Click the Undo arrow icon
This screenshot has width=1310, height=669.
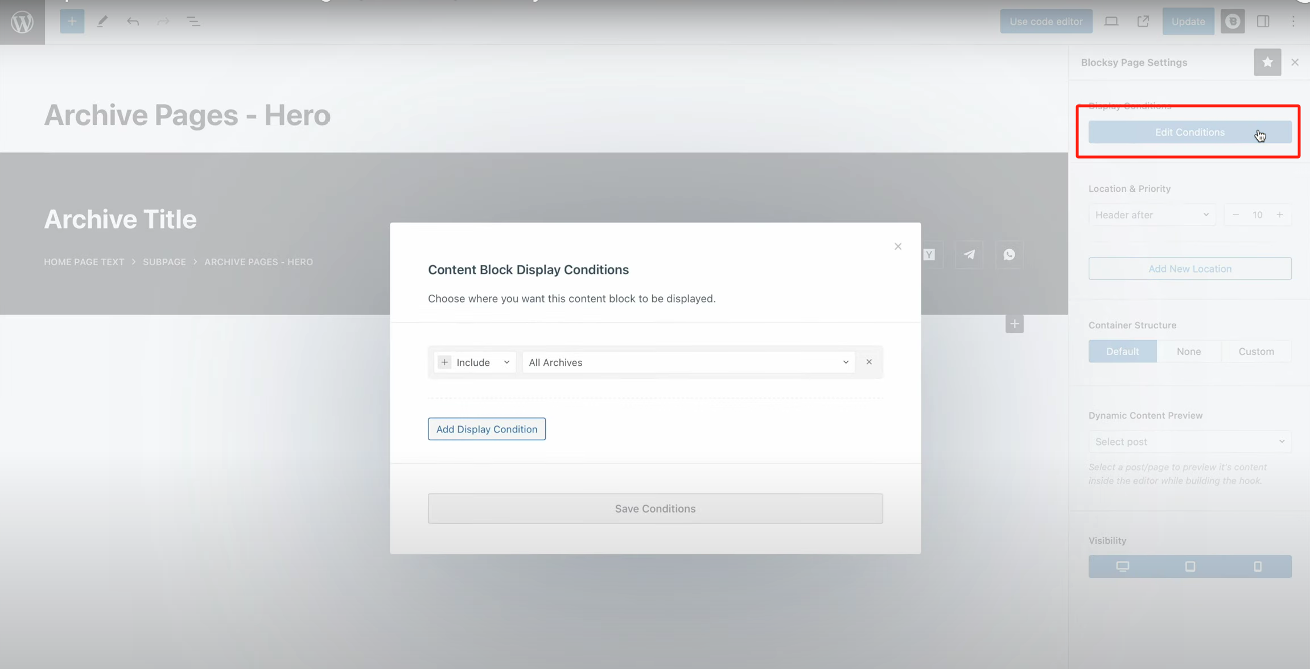[133, 22]
